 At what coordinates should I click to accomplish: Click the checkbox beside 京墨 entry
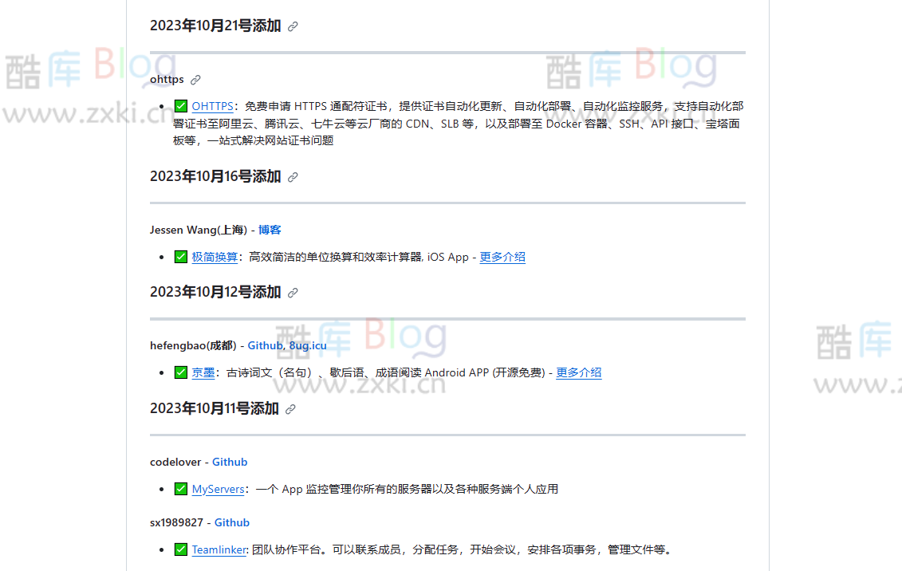click(x=181, y=372)
